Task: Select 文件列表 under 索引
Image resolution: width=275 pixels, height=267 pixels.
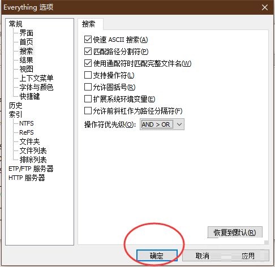Action: 33,150
